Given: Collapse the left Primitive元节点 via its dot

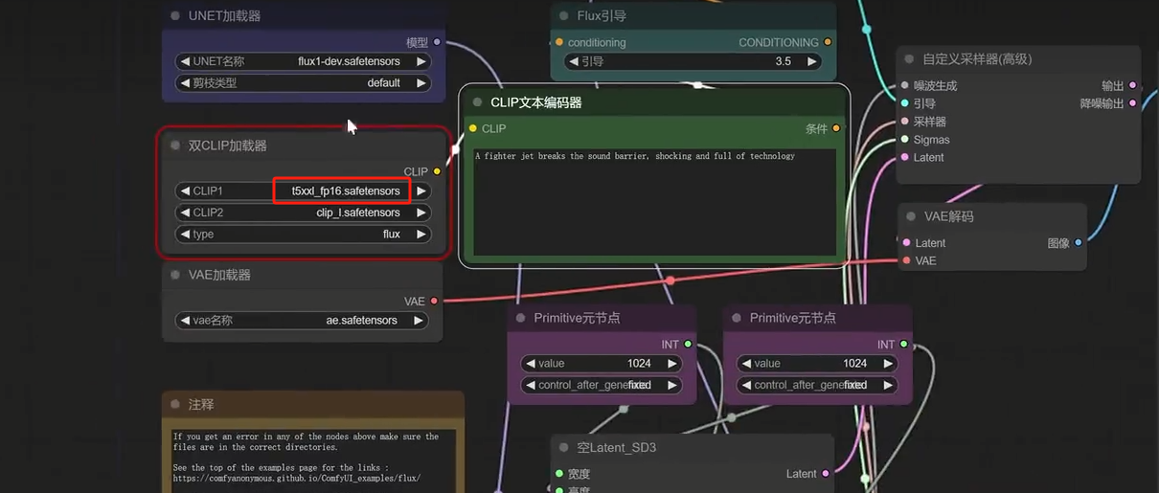Looking at the screenshot, I should coord(521,318).
